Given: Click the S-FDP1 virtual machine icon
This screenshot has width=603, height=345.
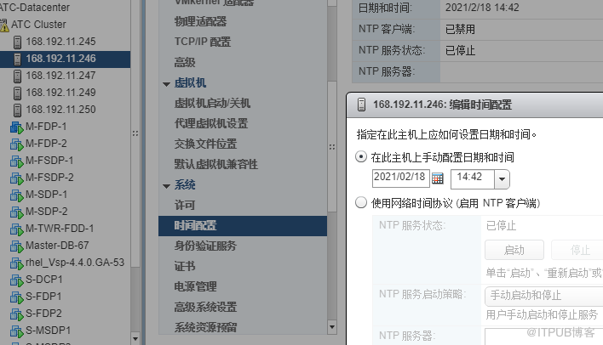Looking at the screenshot, I should 16,297.
